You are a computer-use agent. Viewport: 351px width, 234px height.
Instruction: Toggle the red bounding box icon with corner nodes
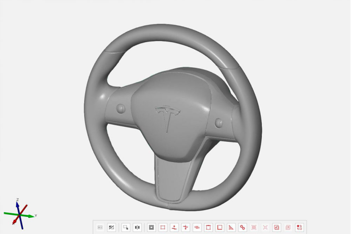163,227
